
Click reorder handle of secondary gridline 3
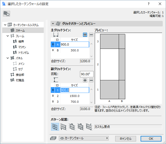(53, 102)
